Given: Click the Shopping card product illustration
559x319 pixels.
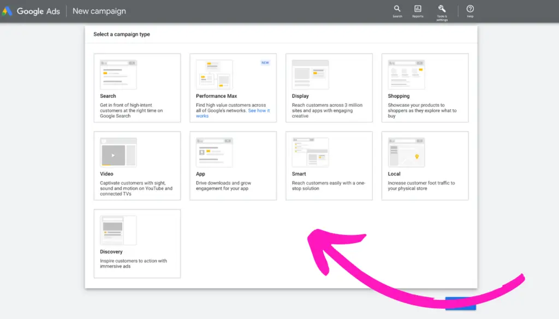Looking at the screenshot, I should [406, 75].
